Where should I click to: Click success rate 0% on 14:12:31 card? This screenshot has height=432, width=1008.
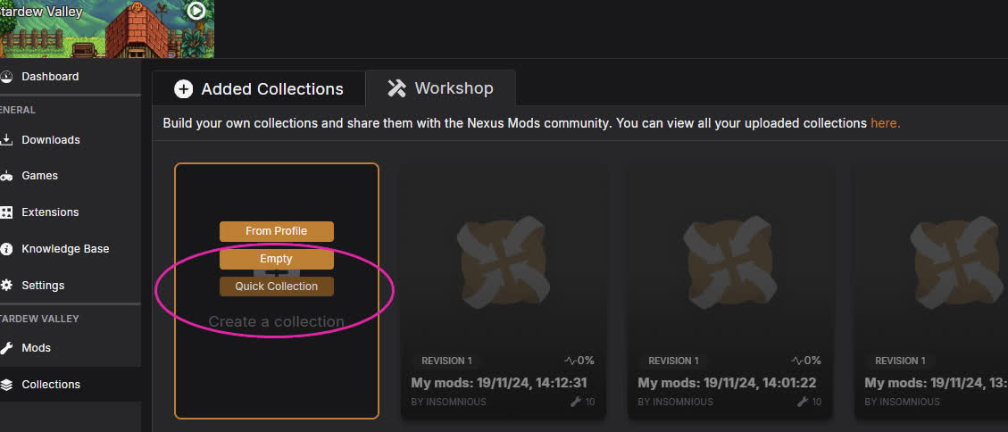pos(579,361)
